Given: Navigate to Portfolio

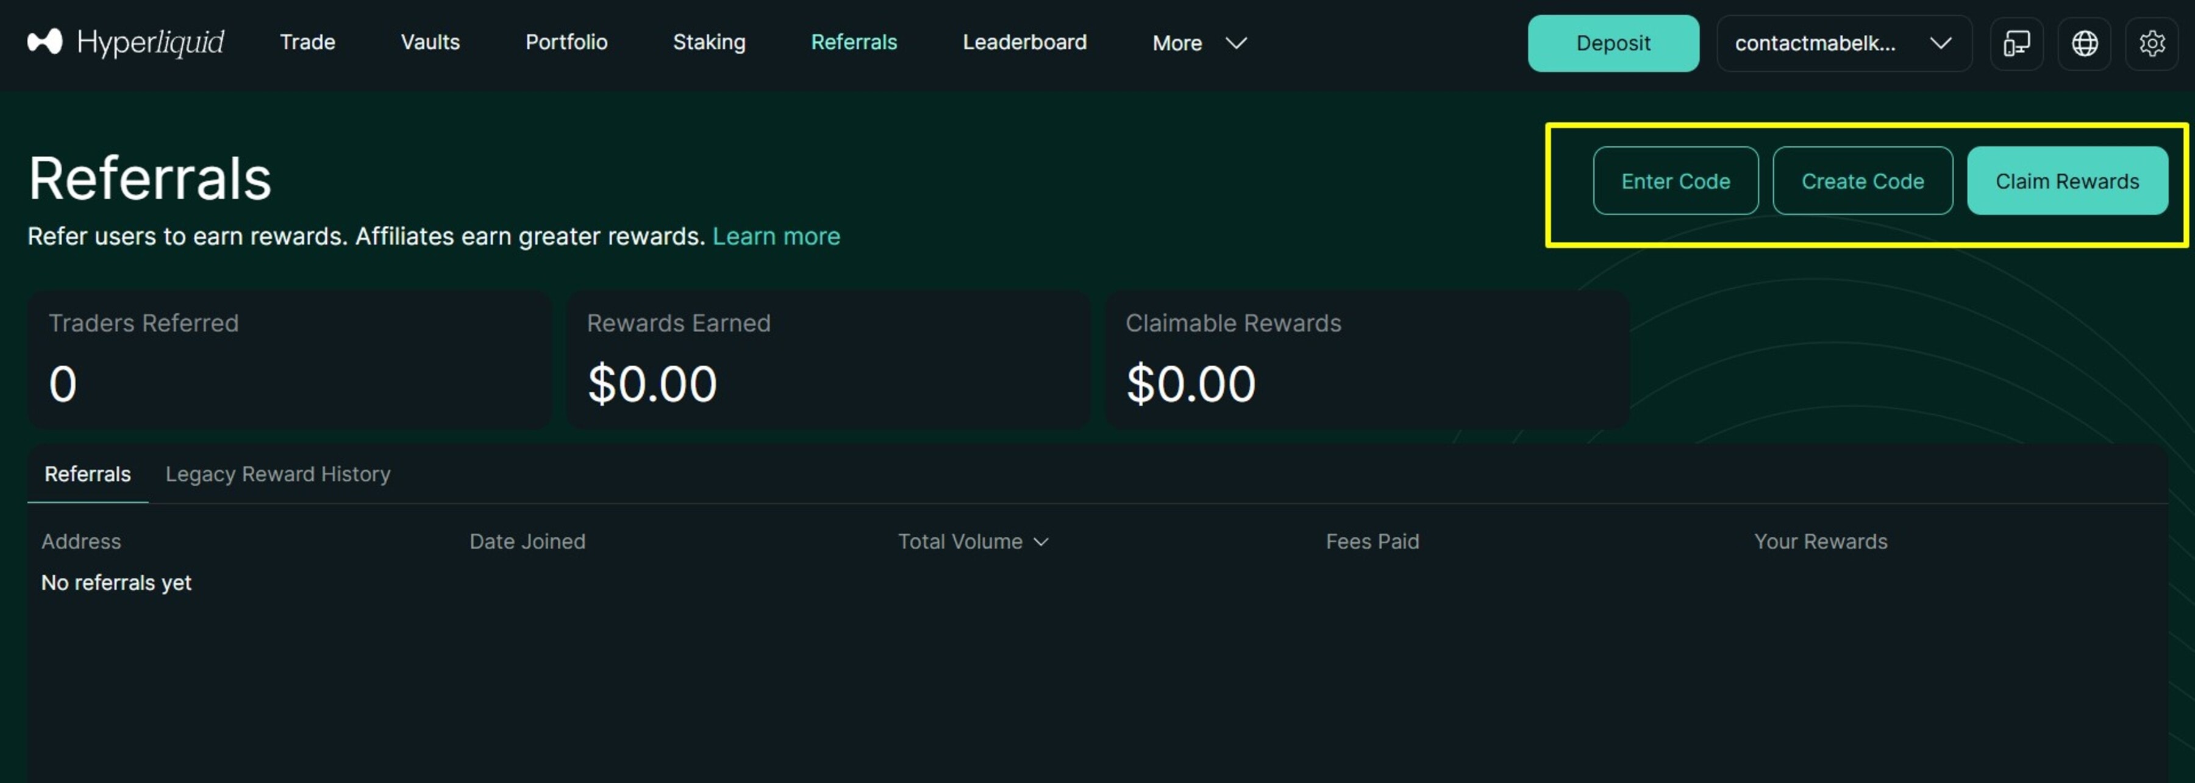Looking at the screenshot, I should [x=566, y=43].
